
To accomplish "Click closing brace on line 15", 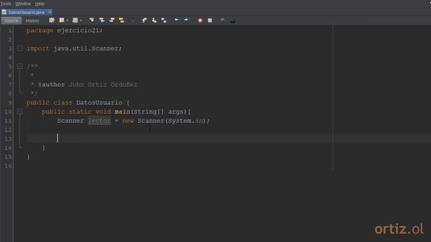I will [28, 157].
